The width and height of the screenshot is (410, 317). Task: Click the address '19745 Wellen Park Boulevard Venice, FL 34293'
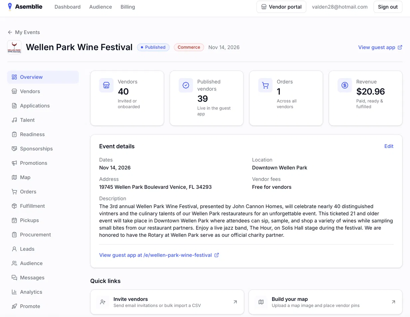[155, 187]
